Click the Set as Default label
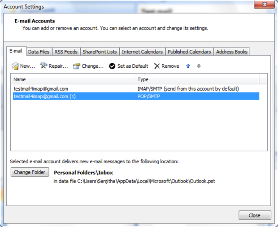This screenshot has height=227, width=278. [x=133, y=66]
